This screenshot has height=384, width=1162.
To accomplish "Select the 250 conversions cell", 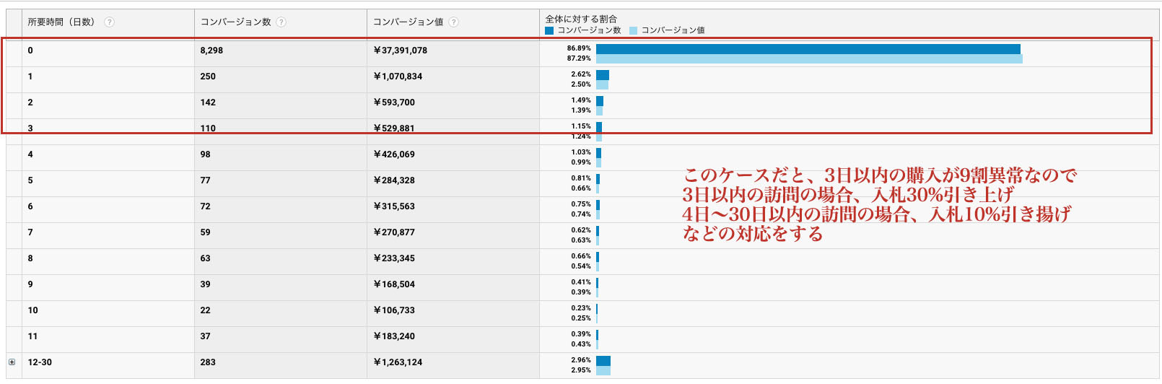I will pos(208,77).
